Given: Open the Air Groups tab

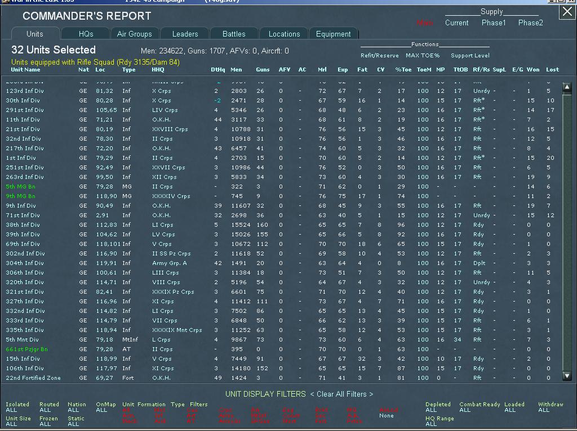Looking at the screenshot, I should [x=134, y=34].
